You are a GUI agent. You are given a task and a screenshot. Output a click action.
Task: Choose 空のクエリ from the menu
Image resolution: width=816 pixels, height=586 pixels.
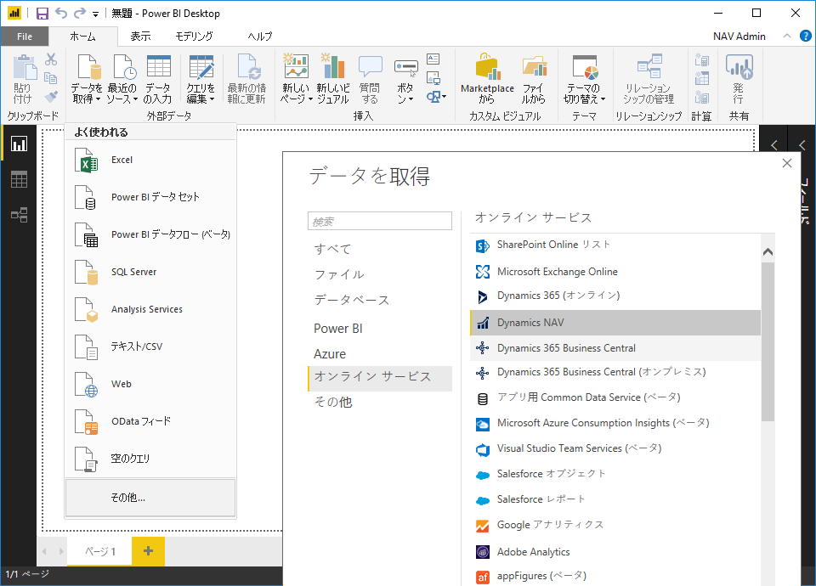click(150, 459)
